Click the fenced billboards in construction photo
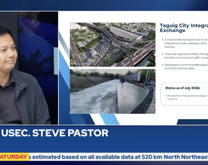This screenshot has height=165, width=208. click(x=133, y=76)
